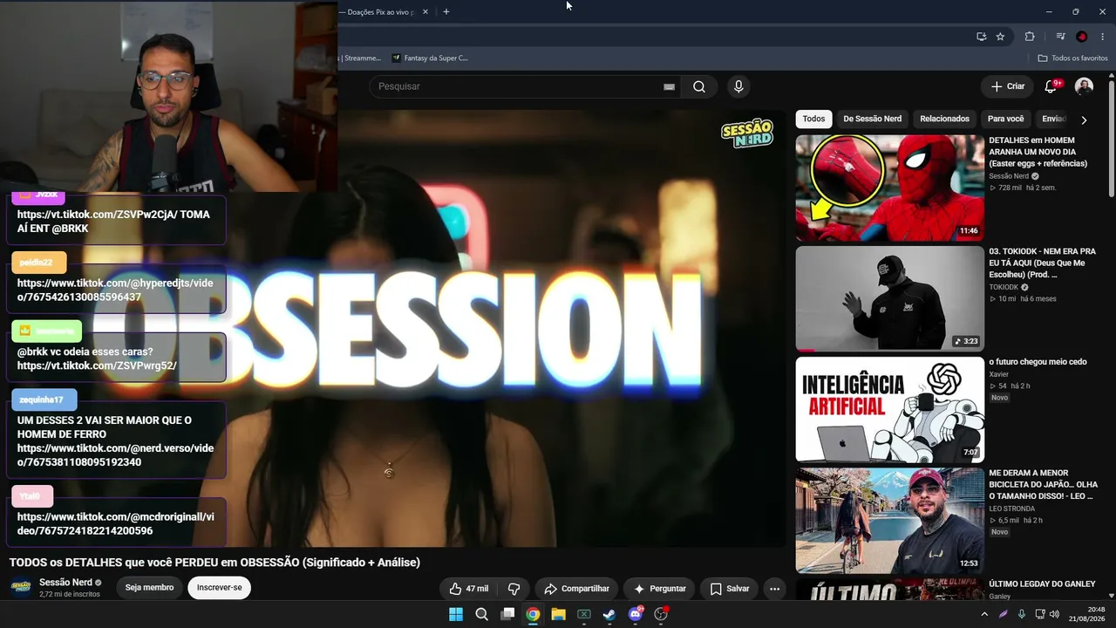Start voice search with the microphone
This screenshot has width=1116, height=628.
738,86
